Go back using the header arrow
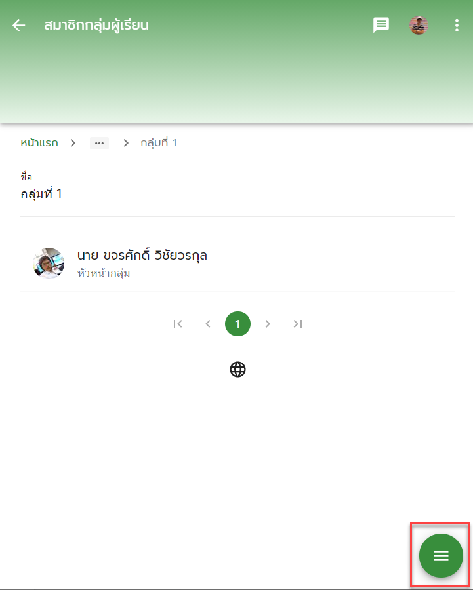Viewport: 473px width, 590px height. [x=18, y=25]
